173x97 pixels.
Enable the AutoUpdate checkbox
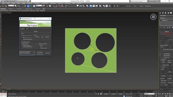click(x=36, y=52)
